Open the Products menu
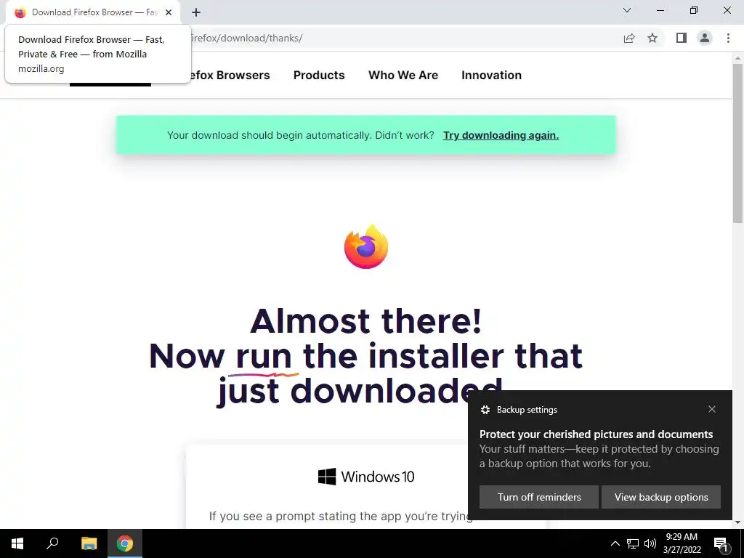This screenshot has height=558, width=744. [x=319, y=75]
